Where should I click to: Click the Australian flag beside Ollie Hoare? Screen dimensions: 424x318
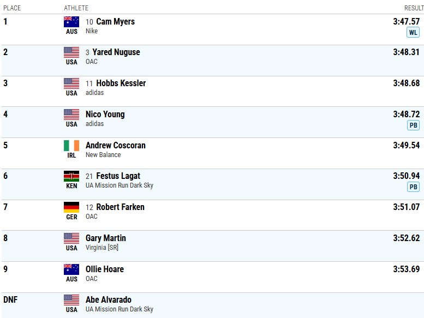click(x=71, y=269)
